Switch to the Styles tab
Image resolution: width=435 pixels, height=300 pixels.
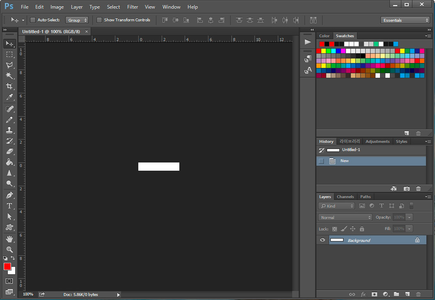[401, 142]
